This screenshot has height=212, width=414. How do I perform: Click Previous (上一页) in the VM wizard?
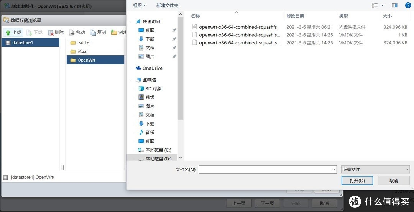(x=239, y=203)
